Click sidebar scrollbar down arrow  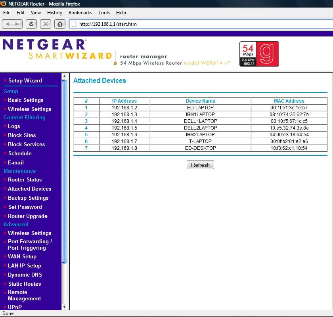click(x=64, y=307)
